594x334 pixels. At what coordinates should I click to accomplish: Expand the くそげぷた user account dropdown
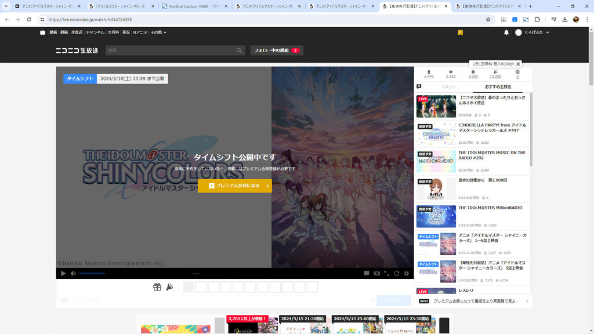click(533, 32)
